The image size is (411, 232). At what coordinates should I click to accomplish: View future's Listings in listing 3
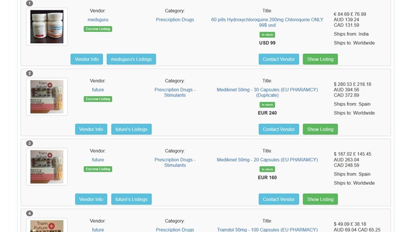pyautogui.click(x=132, y=200)
